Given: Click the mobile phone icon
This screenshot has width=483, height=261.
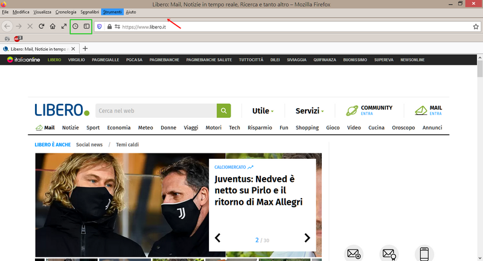Looking at the screenshot, I should 424,254.
